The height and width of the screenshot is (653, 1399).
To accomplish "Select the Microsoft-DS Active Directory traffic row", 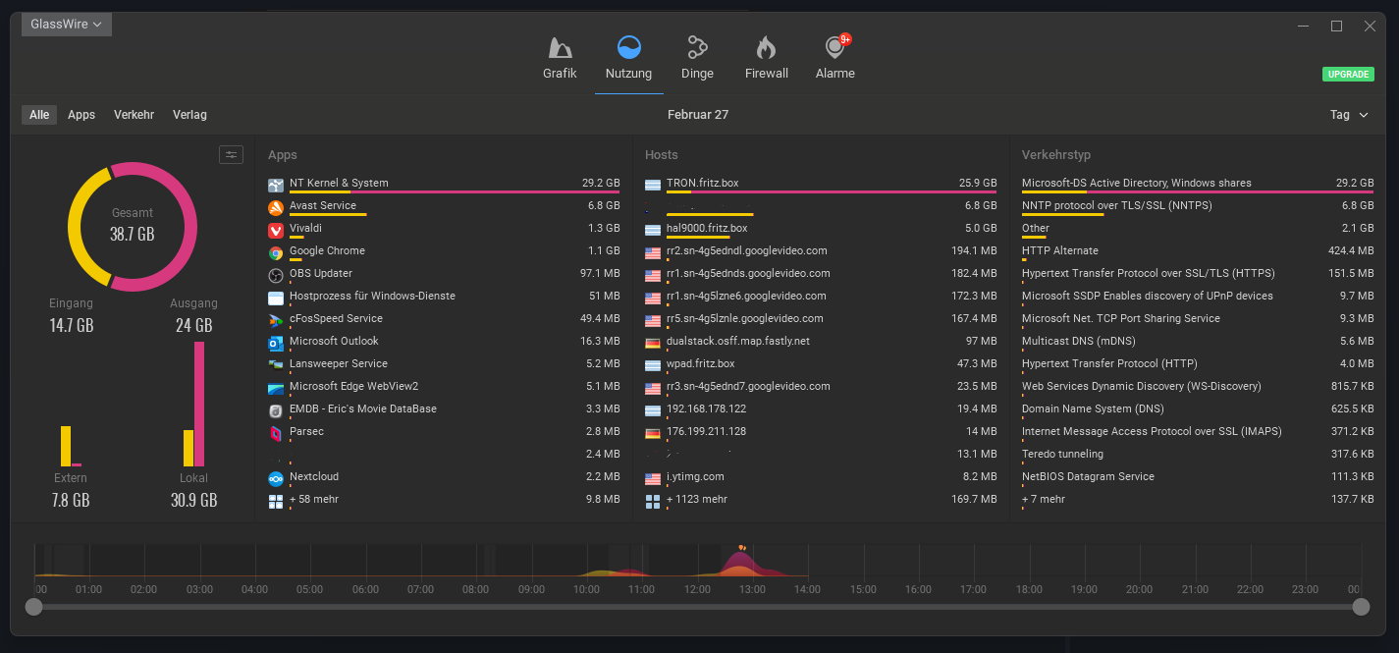I will [1198, 184].
